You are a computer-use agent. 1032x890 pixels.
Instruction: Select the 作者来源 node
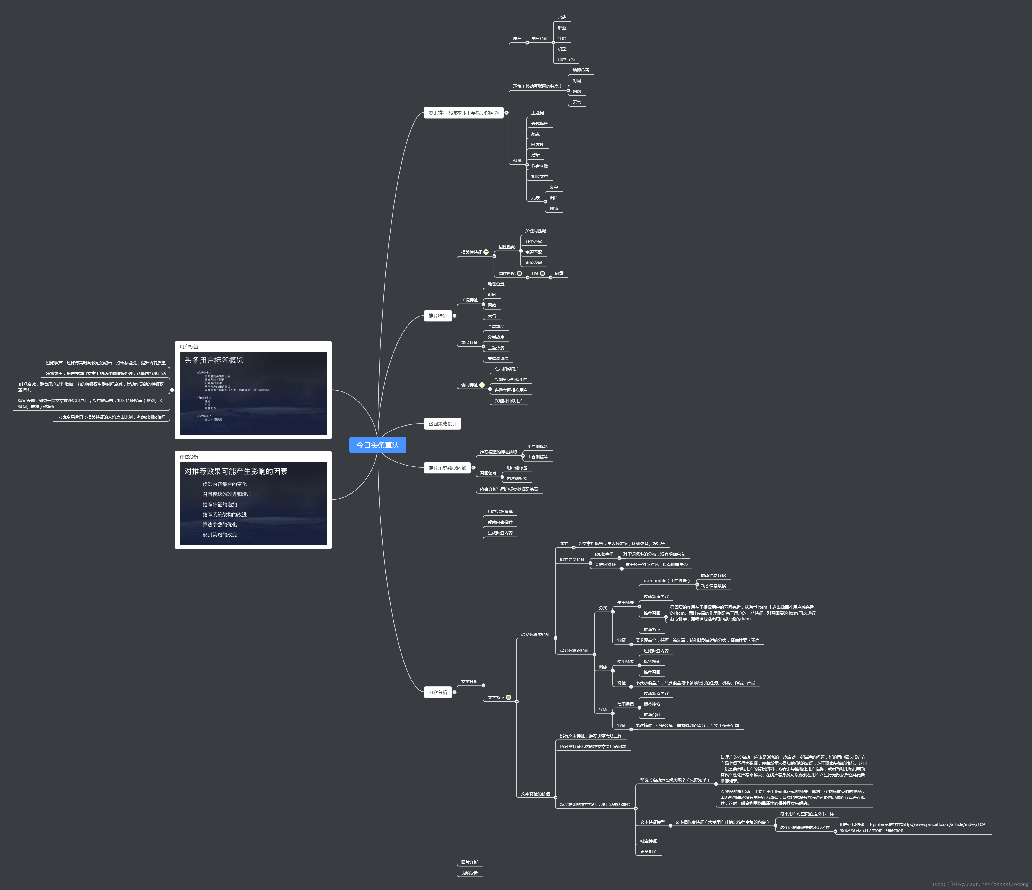coord(539,166)
